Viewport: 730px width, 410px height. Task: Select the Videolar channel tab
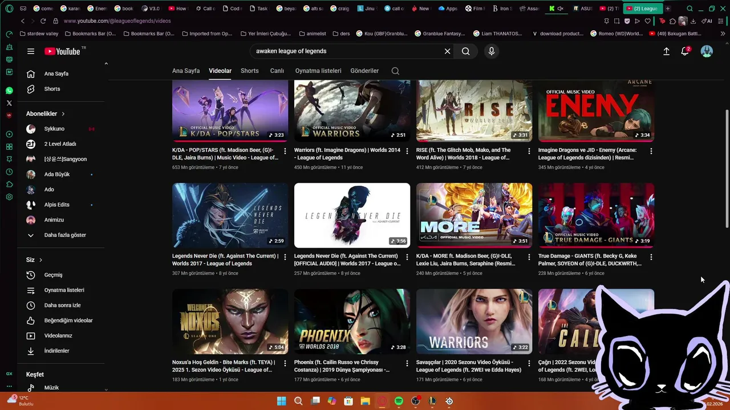tap(220, 71)
